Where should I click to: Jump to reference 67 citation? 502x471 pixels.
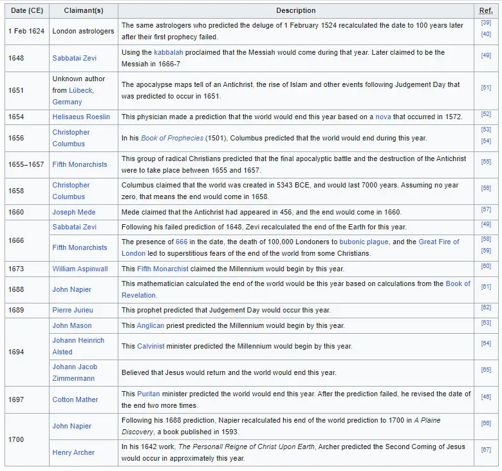point(486,450)
